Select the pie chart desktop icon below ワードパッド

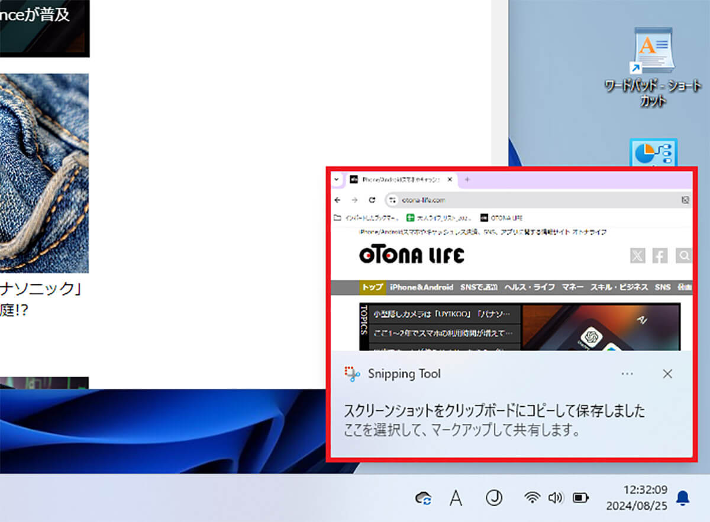point(653,153)
